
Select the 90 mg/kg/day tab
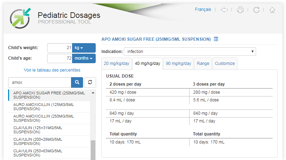[178, 64]
